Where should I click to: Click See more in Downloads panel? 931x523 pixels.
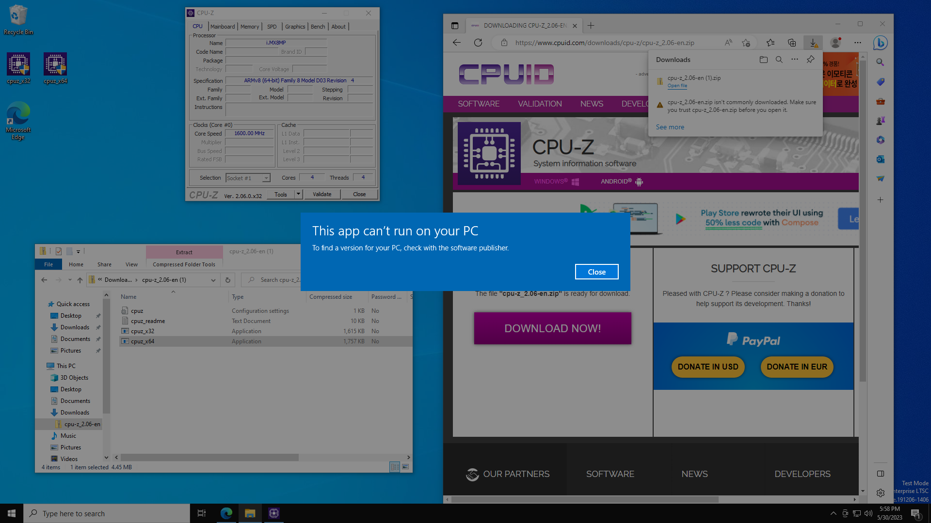point(670,127)
